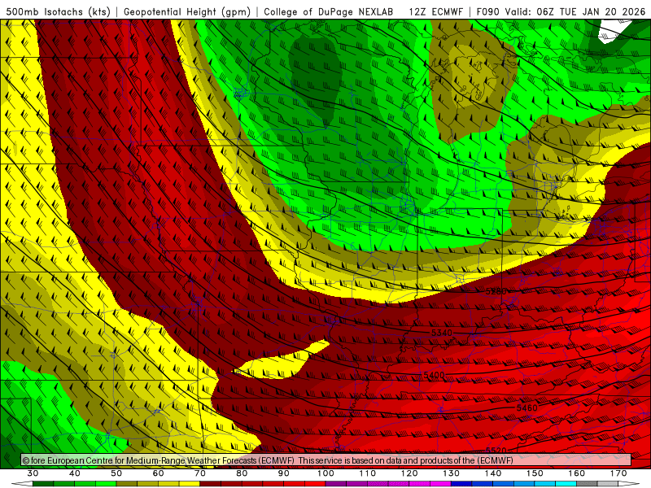The height and width of the screenshot is (488, 651).
Task: Click the 5460 height contour label
Action: [x=526, y=408]
